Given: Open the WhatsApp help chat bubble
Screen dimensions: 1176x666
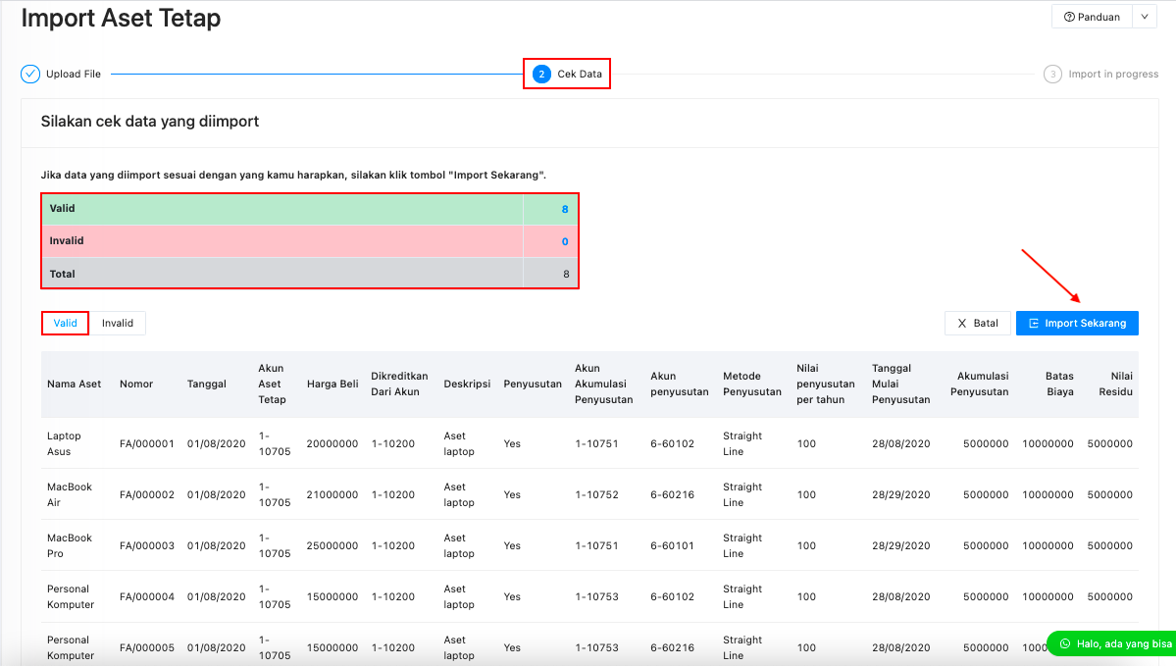Looking at the screenshot, I should tap(1111, 643).
